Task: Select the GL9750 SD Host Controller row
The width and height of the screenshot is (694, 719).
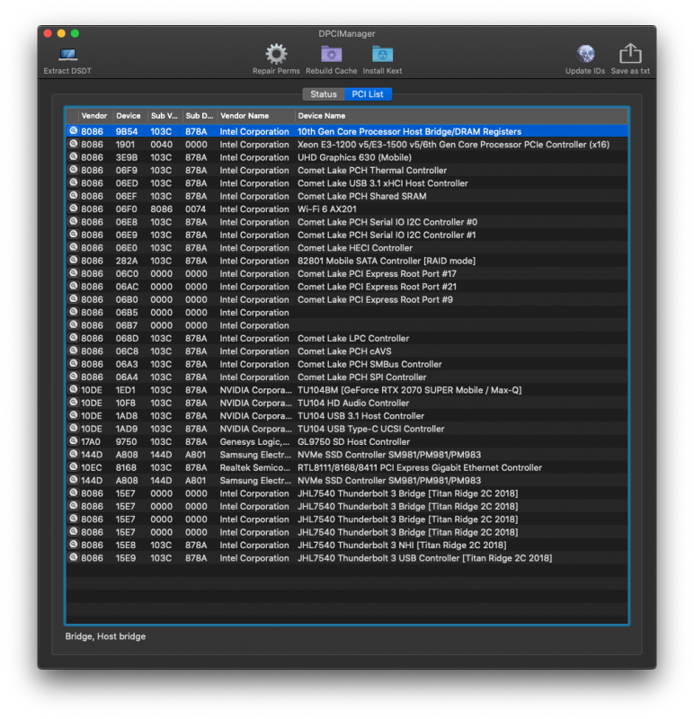Action: (x=353, y=442)
